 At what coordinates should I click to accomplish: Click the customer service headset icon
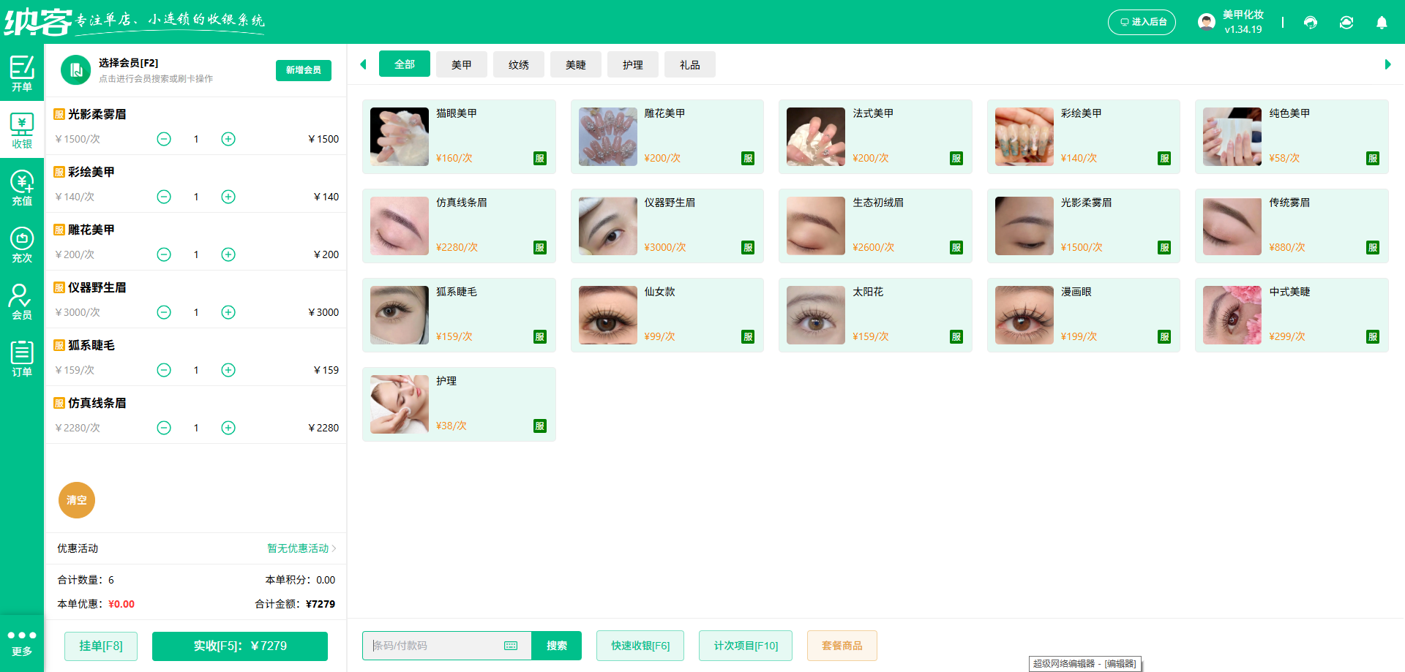(1310, 23)
